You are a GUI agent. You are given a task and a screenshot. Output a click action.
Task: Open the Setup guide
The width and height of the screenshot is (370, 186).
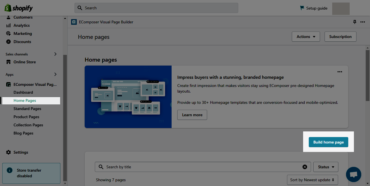coord(314,8)
